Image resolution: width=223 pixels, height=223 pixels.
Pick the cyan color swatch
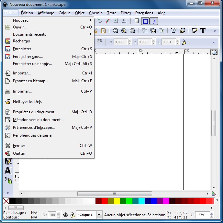pos(141,201)
